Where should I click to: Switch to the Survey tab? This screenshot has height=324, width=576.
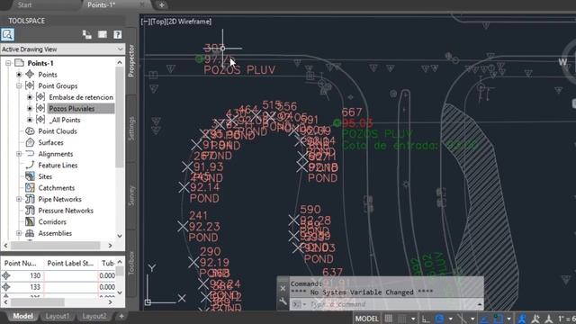coord(131,195)
